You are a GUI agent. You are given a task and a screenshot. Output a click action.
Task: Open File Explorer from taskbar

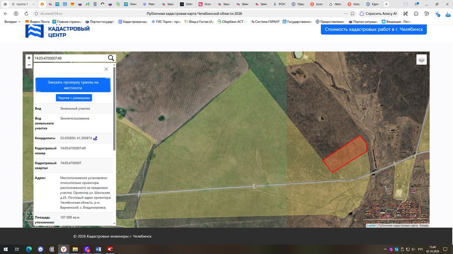click(75, 249)
